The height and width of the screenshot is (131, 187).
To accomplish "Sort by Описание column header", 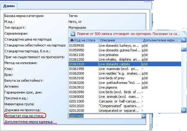I will (x=120, y=40).
